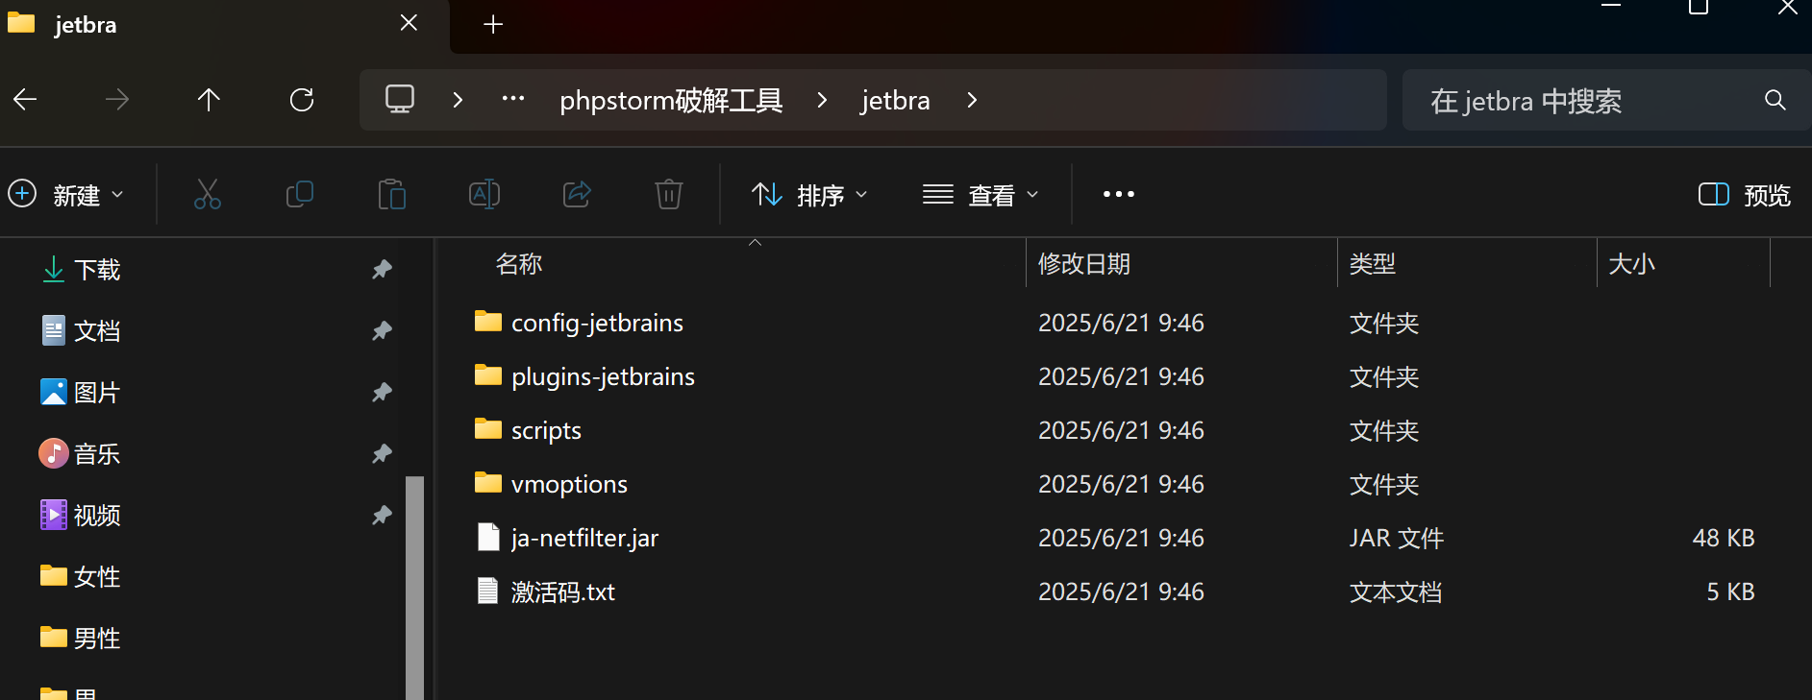This screenshot has height=700, width=1812.
Task: Open 文档 in the sidebar
Action: pyautogui.click(x=97, y=331)
